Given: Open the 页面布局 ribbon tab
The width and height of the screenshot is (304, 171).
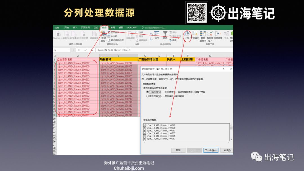Looking at the screenshot, I should coord(85,28).
